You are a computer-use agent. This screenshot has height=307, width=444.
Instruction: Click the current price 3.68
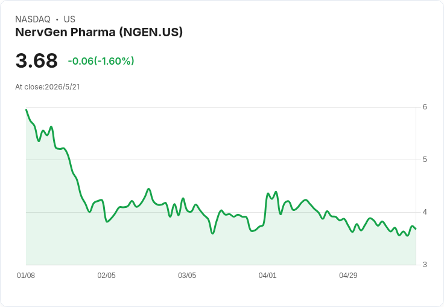(37, 60)
